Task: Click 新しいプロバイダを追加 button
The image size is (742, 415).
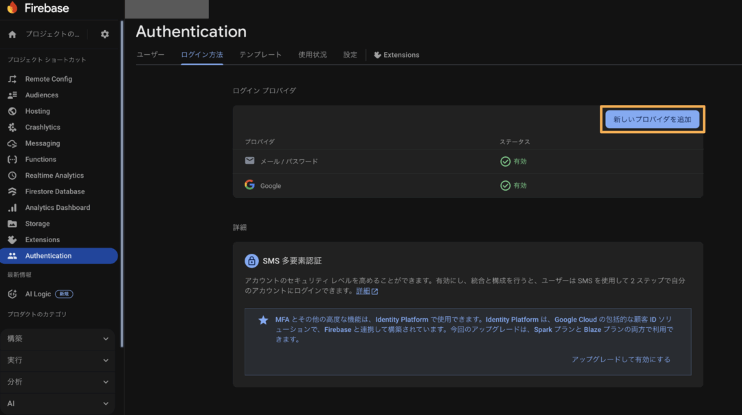Action: point(652,119)
